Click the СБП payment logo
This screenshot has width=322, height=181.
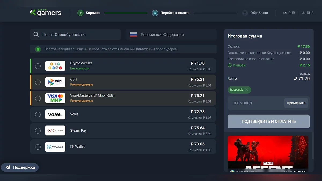[x=55, y=82]
